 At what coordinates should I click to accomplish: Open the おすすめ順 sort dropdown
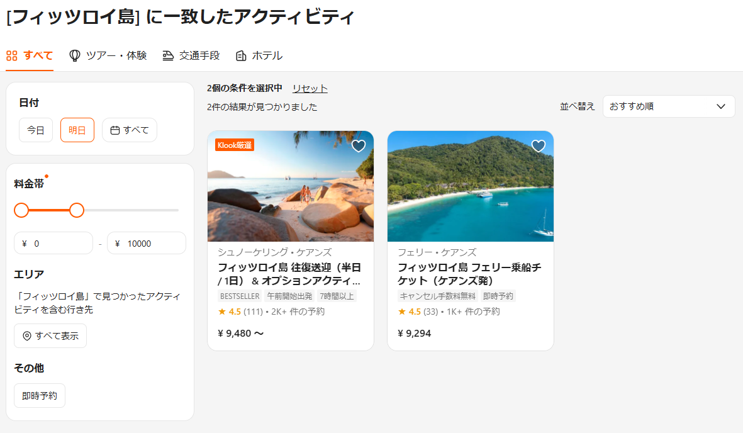click(x=669, y=106)
